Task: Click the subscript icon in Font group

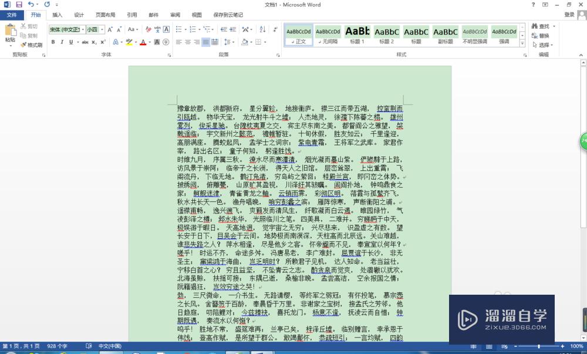Action: coord(93,42)
